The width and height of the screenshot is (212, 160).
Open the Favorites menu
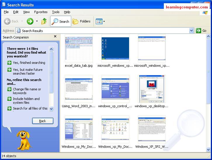[x=41, y=12]
